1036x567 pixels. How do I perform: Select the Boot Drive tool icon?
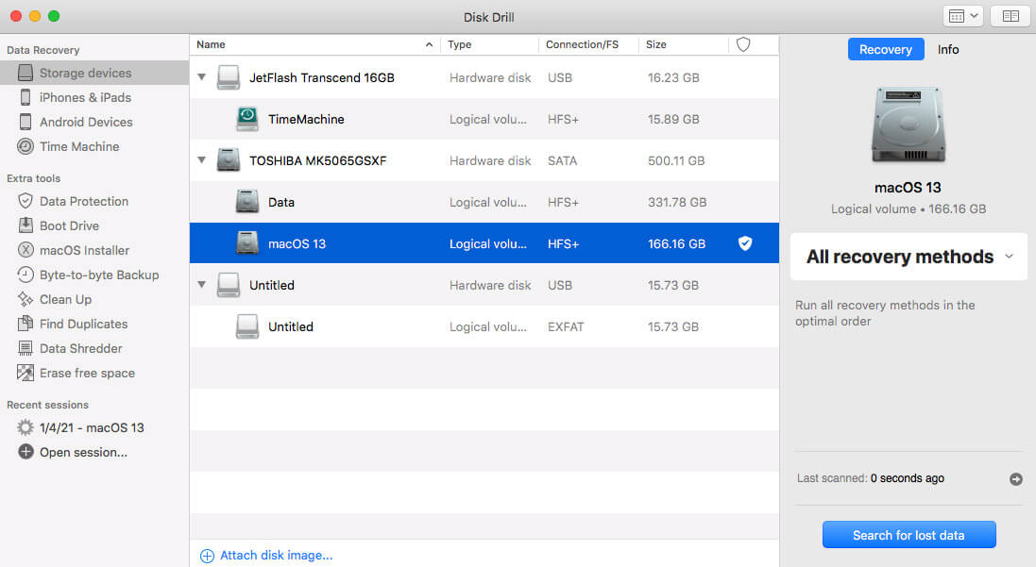click(25, 225)
